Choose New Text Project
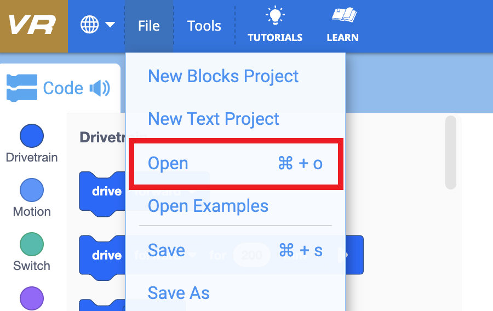 pos(214,119)
